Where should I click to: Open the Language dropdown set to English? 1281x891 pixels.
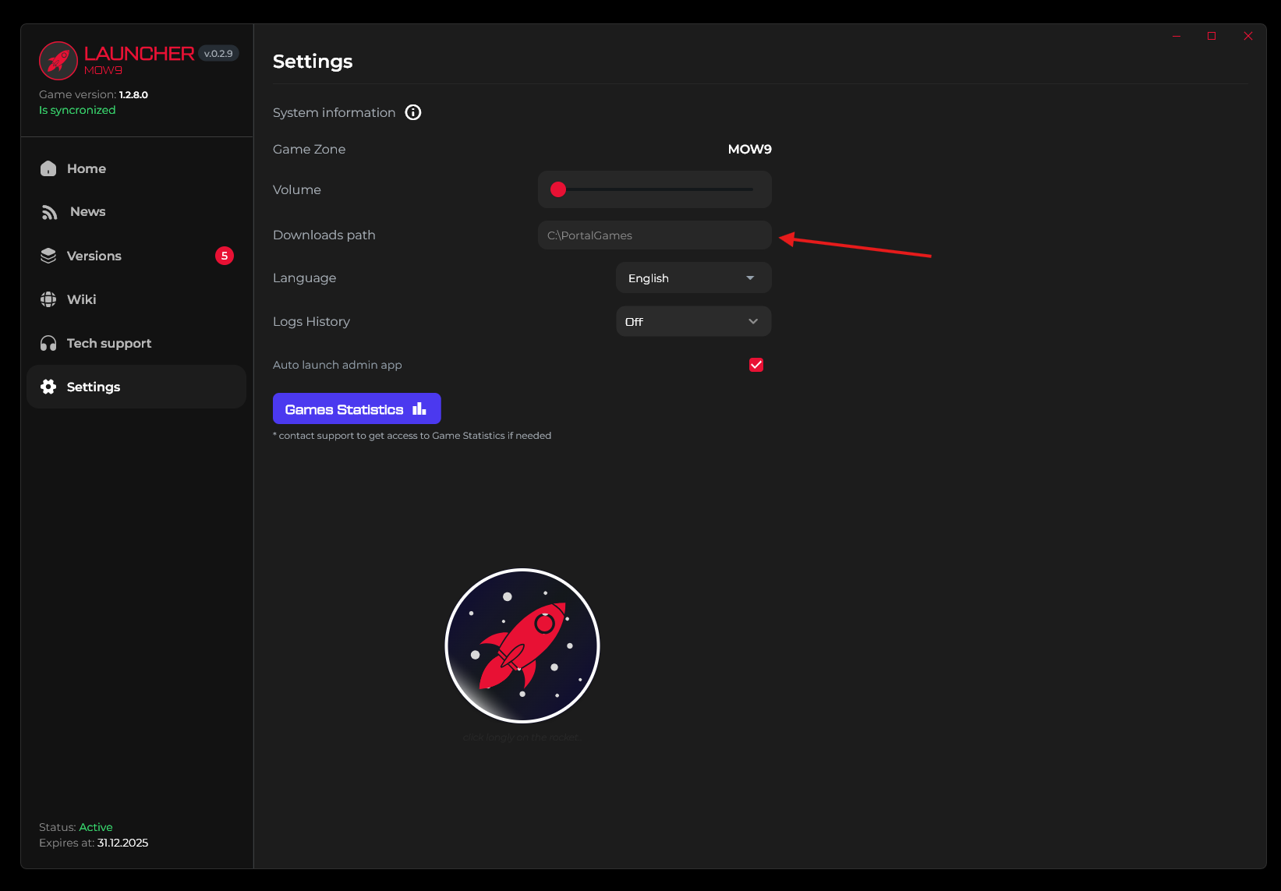coord(693,278)
